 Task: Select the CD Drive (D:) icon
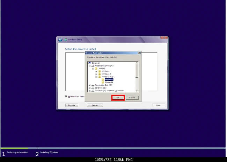[x=93, y=88]
